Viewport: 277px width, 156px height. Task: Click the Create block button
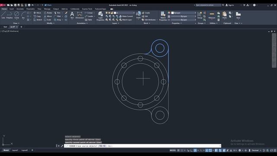point(146,13)
